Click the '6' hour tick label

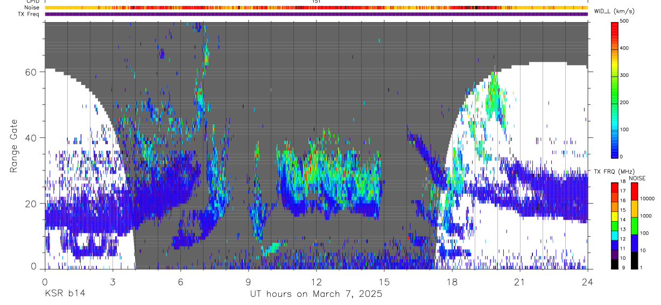click(180, 282)
